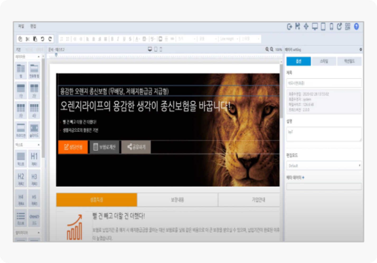The width and height of the screenshot is (377, 263).
Task: Open the Line Height dropdown
Action: [x=229, y=39]
